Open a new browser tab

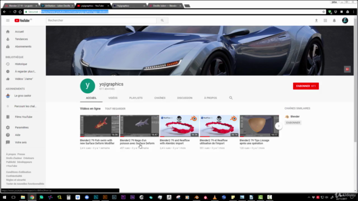(187, 6)
